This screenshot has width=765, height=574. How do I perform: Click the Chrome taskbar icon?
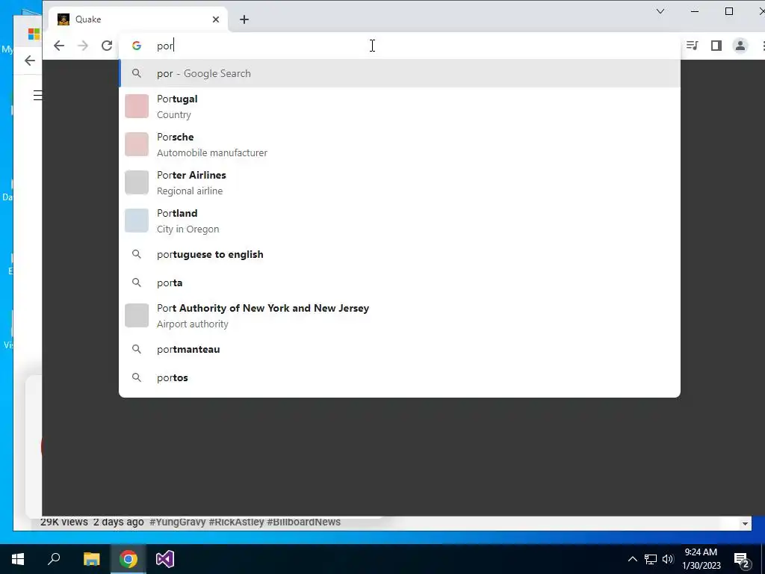pos(128,559)
